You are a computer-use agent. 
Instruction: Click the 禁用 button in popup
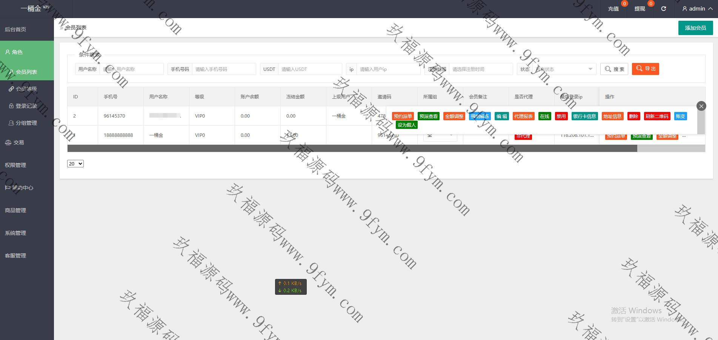(x=561, y=116)
